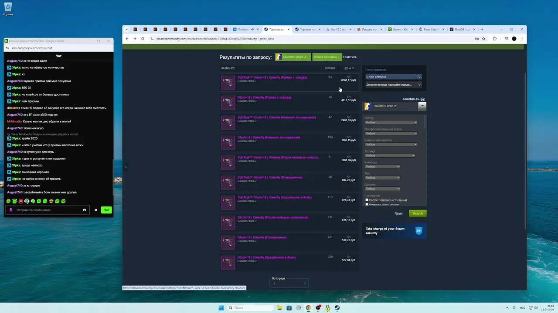Open the Chrome icon in the taskbar
The width and height of the screenshot is (558, 313).
[308, 308]
